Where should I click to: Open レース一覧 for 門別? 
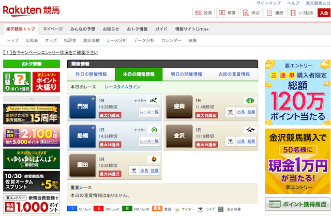point(149,112)
